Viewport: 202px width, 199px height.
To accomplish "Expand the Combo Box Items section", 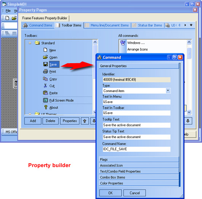I will click(x=139, y=177).
